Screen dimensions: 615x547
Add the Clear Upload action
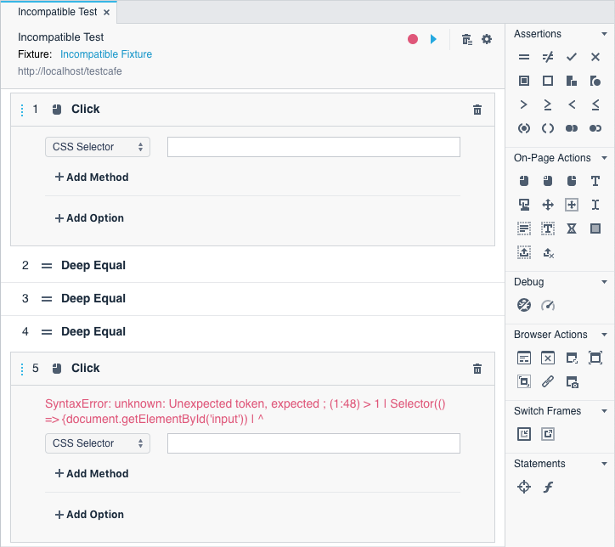coord(548,253)
